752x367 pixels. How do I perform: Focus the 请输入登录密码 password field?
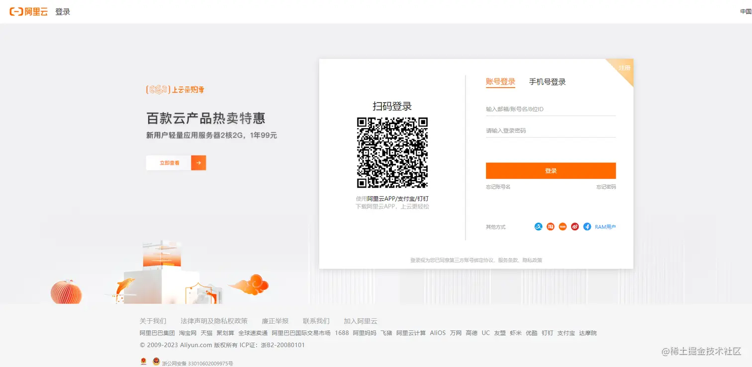551,131
